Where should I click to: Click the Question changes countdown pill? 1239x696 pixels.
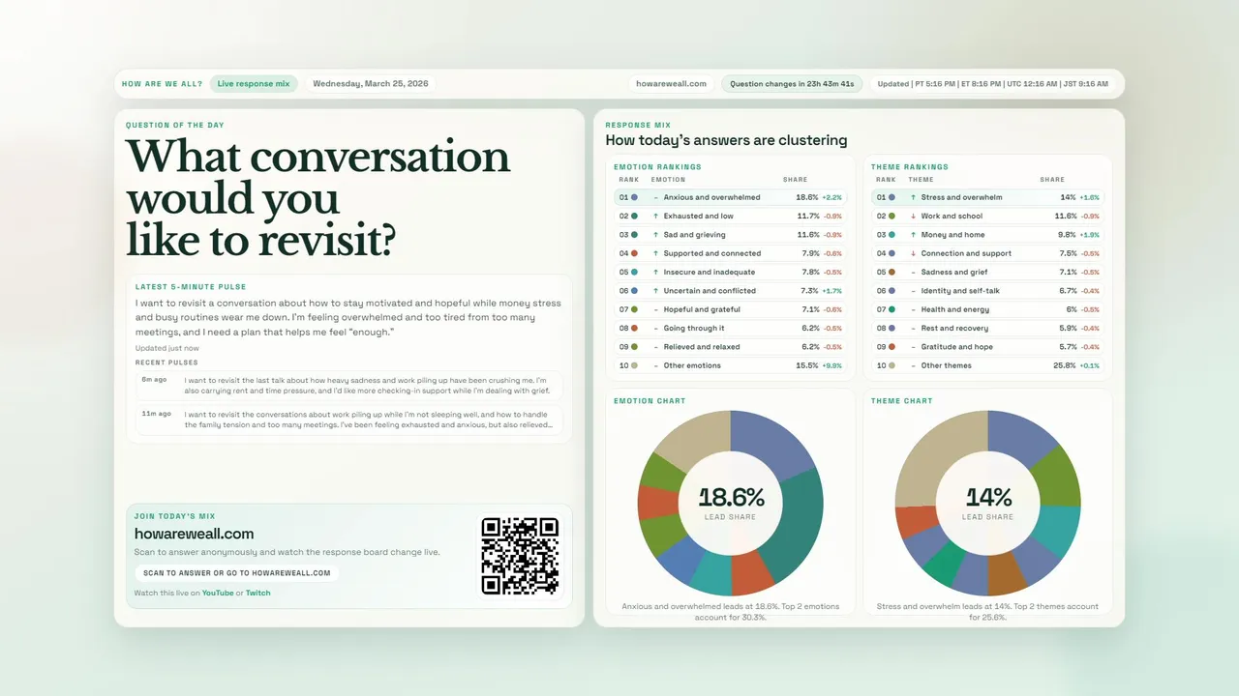click(792, 84)
